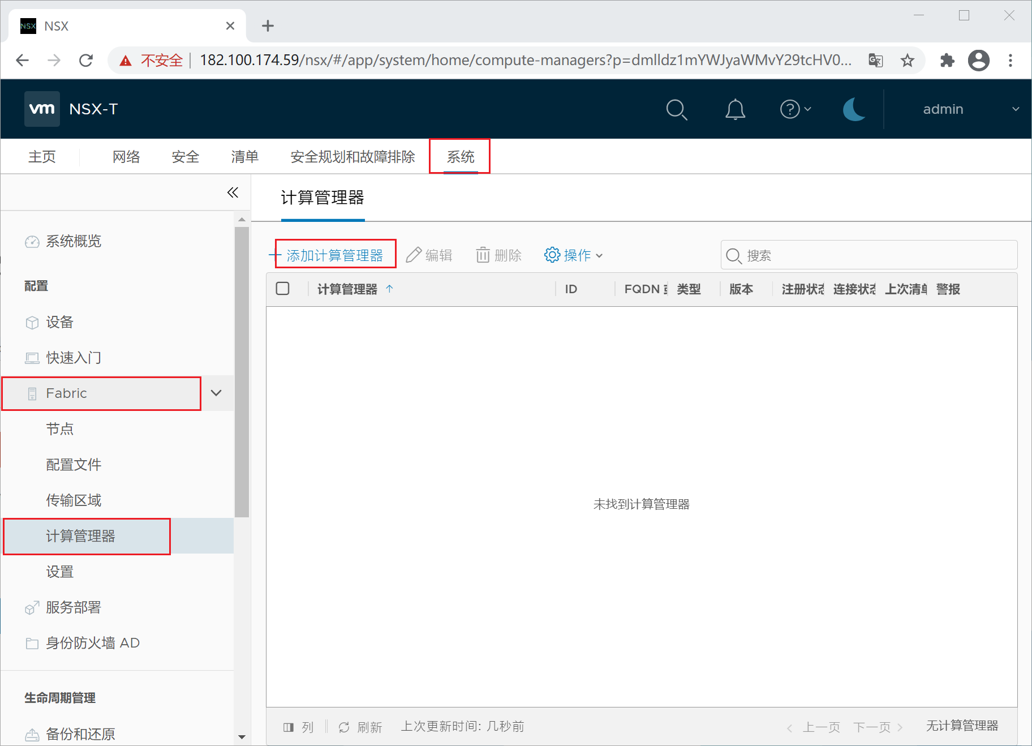Collapse the sidebar with double chevron icon

[233, 192]
